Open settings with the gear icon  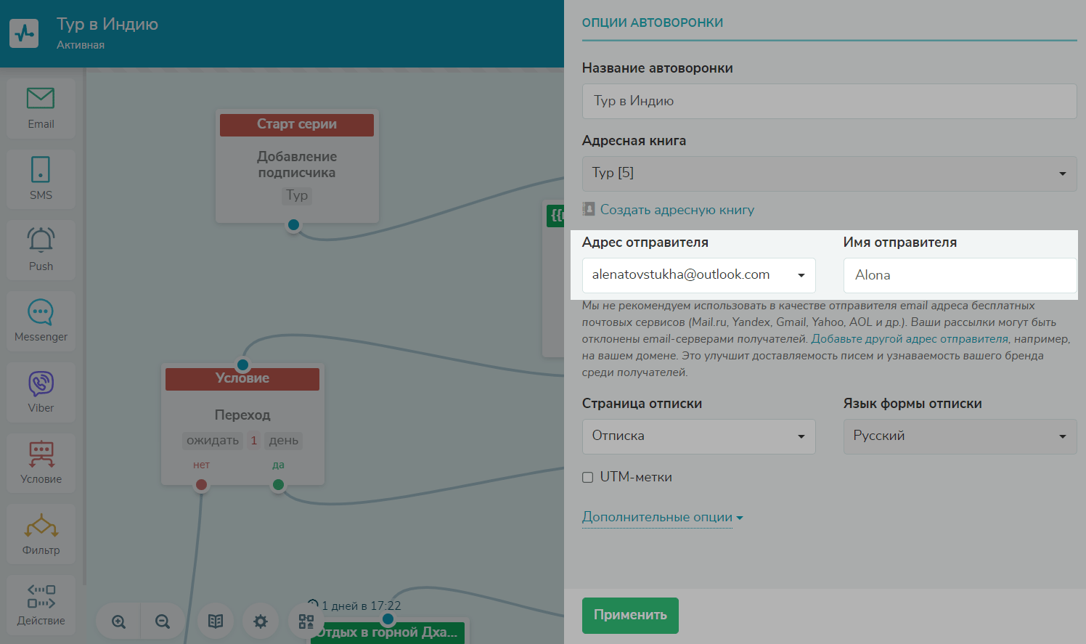[x=260, y=621]
